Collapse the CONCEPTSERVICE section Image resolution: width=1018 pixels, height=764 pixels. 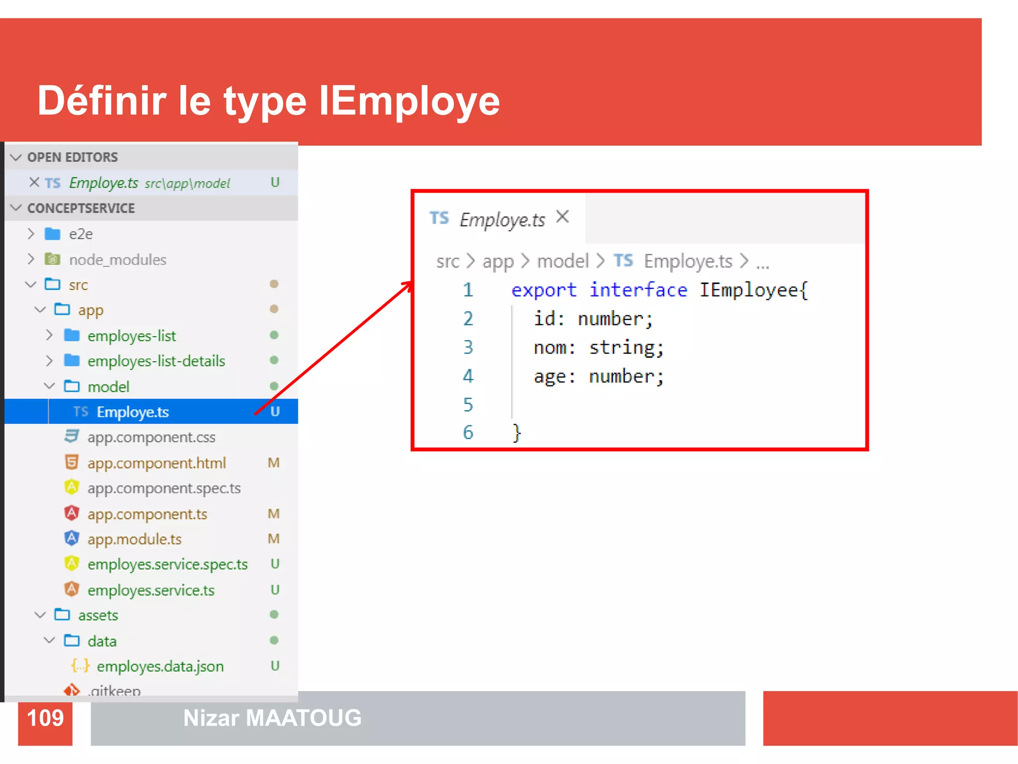(x=16, y=208)
